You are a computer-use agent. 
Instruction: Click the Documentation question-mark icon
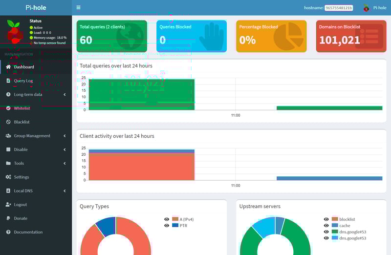pos(8,232)
